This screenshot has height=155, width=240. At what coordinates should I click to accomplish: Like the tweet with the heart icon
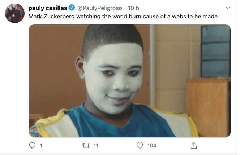pyautogui.click(x=140, y=145)
